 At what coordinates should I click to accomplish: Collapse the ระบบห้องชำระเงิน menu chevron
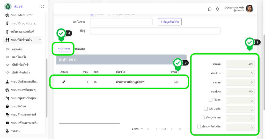(x=40, y=40)
